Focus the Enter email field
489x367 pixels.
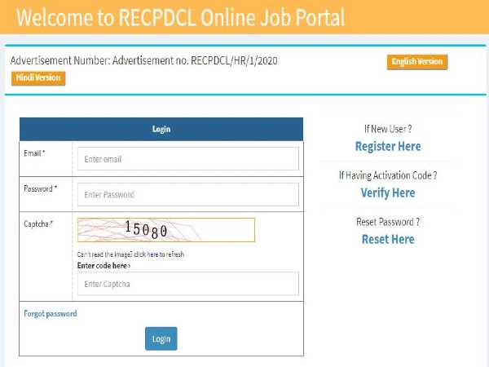click(188, 159)
